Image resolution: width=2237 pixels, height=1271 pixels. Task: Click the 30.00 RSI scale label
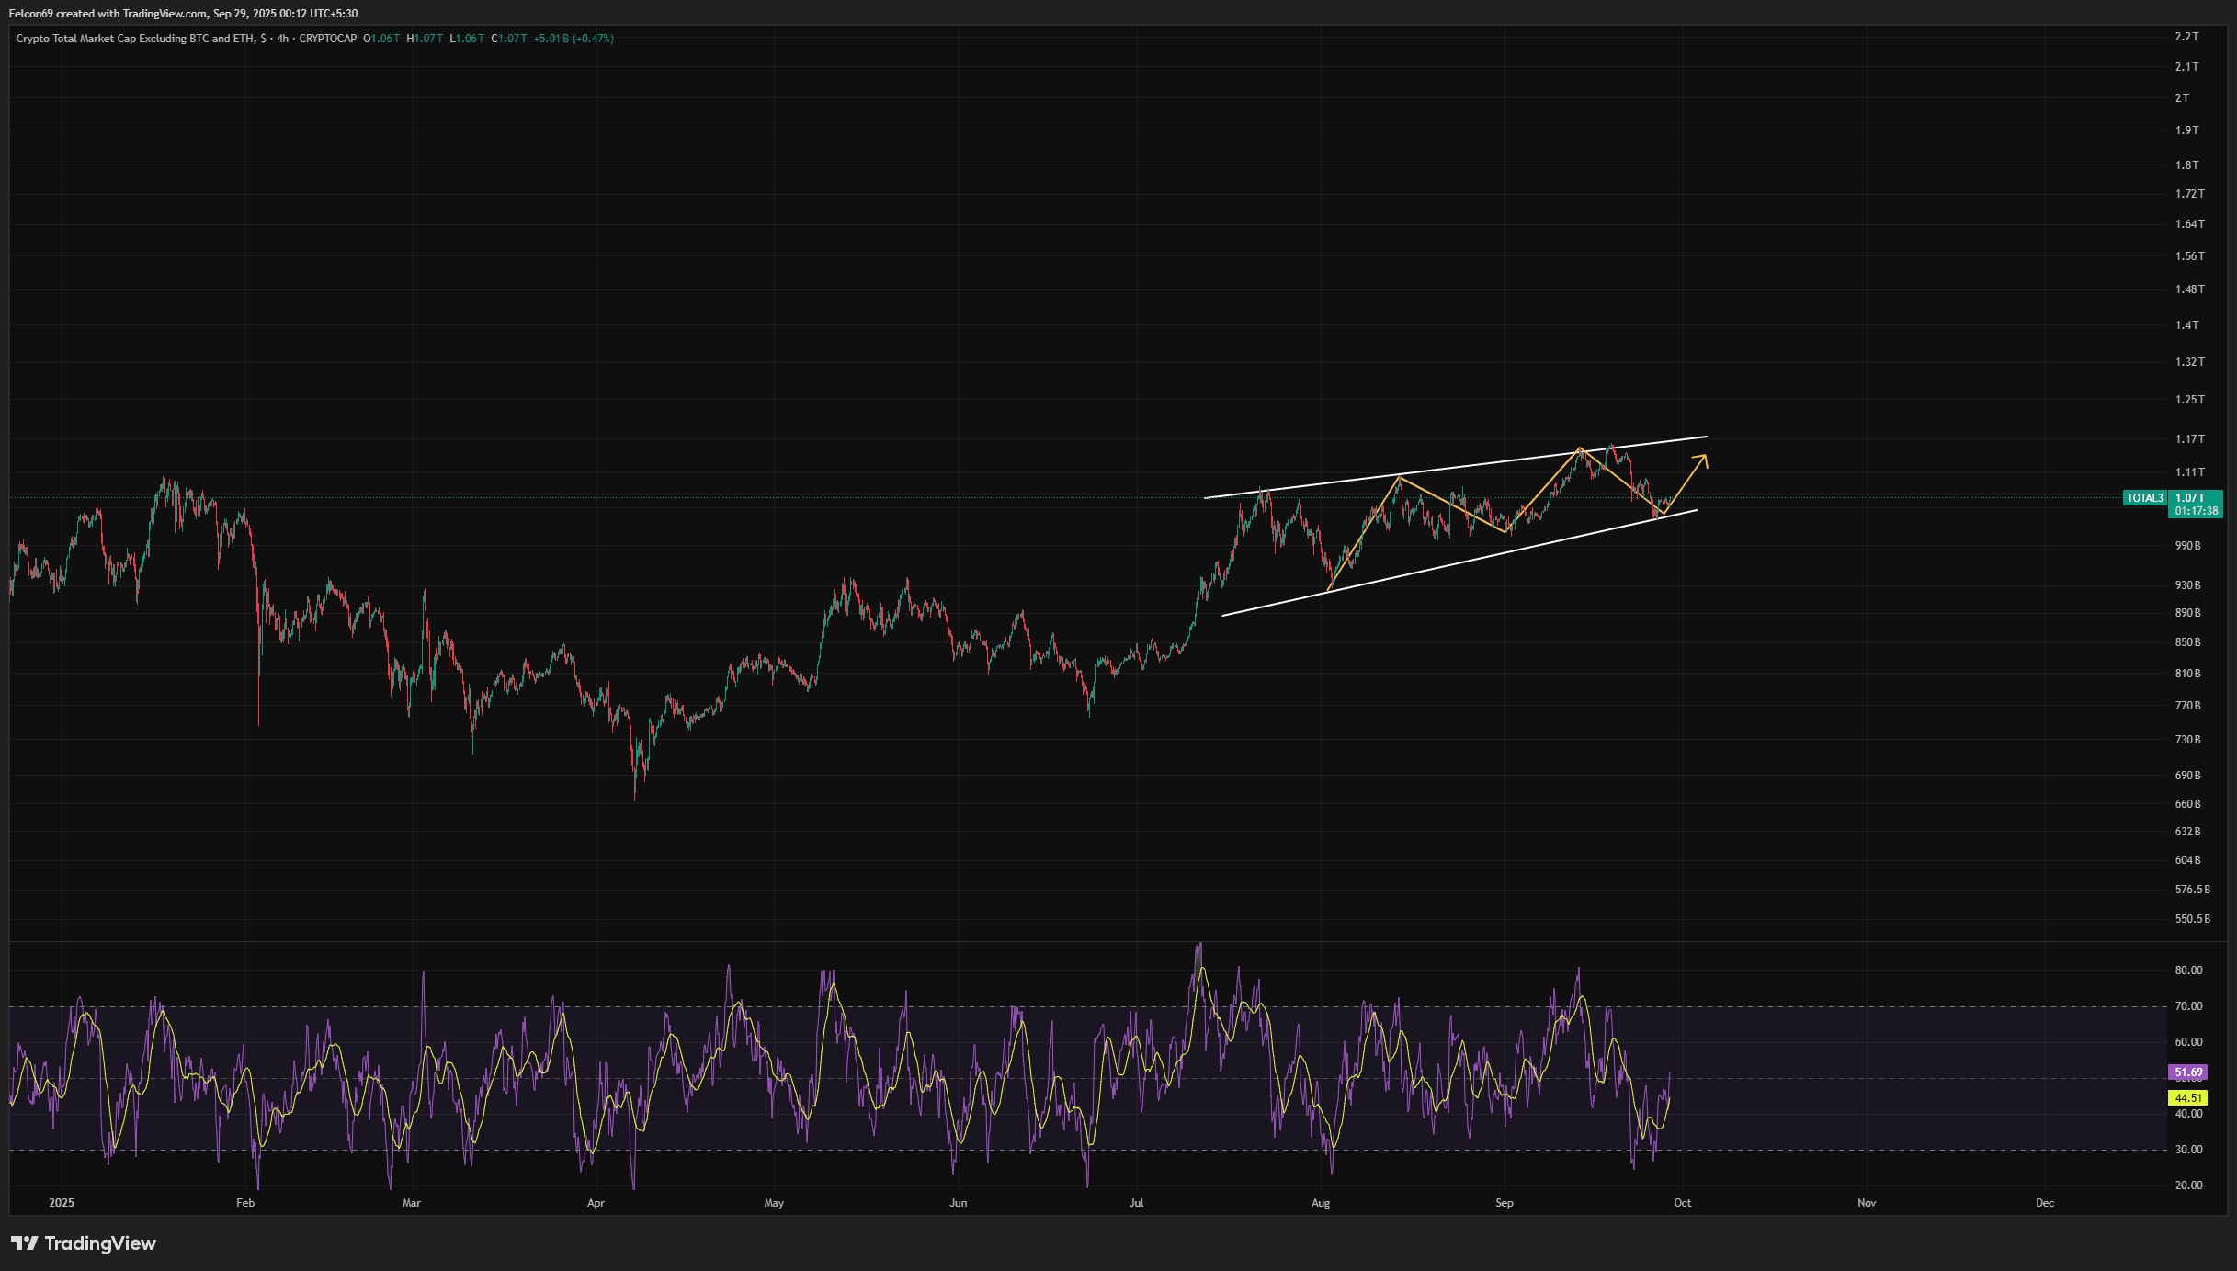point(2188,1150)
